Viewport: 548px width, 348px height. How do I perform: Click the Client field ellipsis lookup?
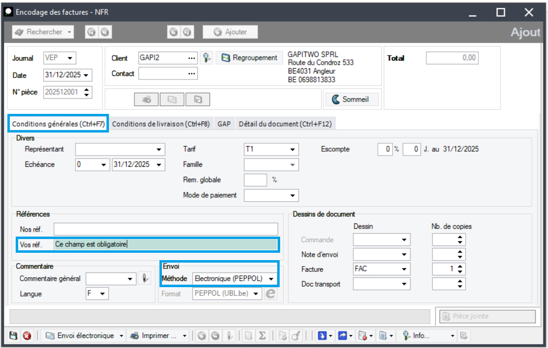coord(191,58)
